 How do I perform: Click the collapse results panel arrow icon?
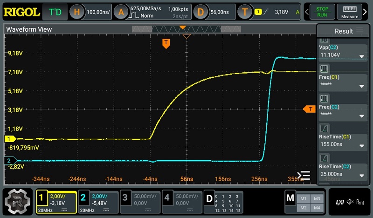click(x=303, y=176)
